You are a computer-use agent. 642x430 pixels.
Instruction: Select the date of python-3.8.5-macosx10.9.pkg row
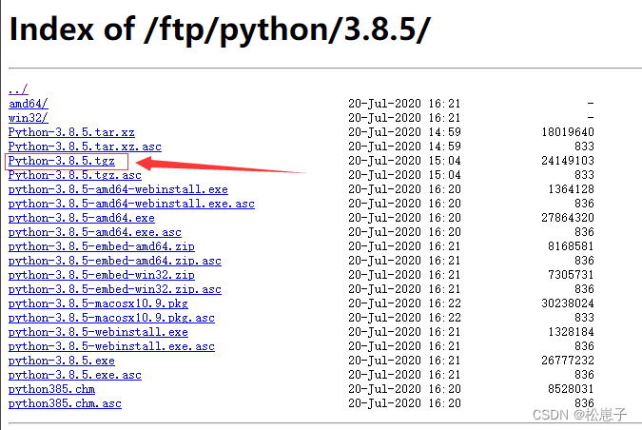pyautogui.click(x=404, y=303)
